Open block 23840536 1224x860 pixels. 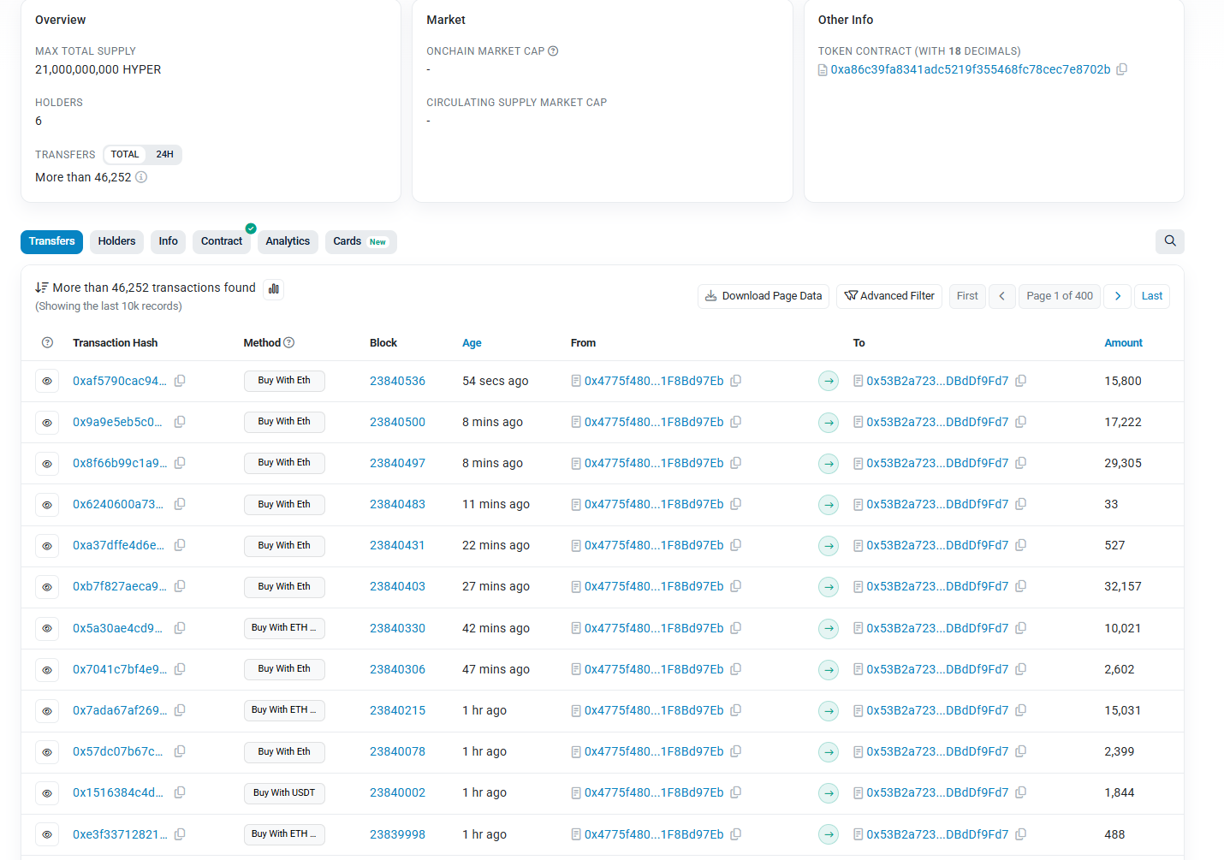[397, 381]
